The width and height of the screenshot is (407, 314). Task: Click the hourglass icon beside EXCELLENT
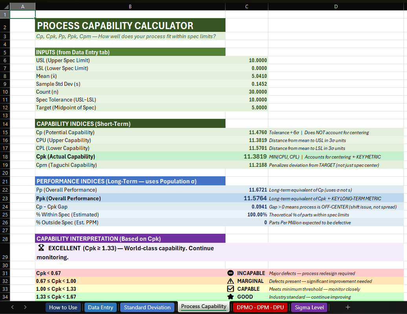pos(41,248)
